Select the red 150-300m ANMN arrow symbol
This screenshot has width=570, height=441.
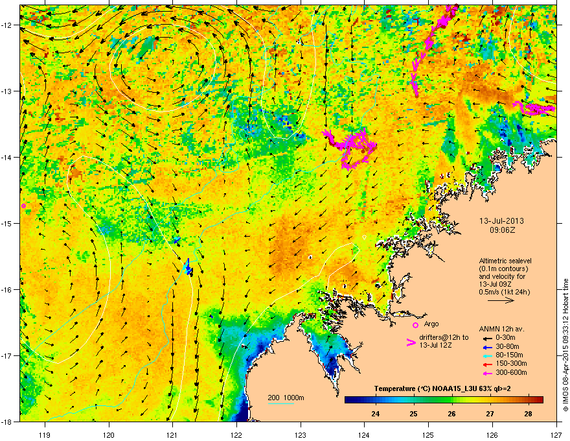click(486, 364)
